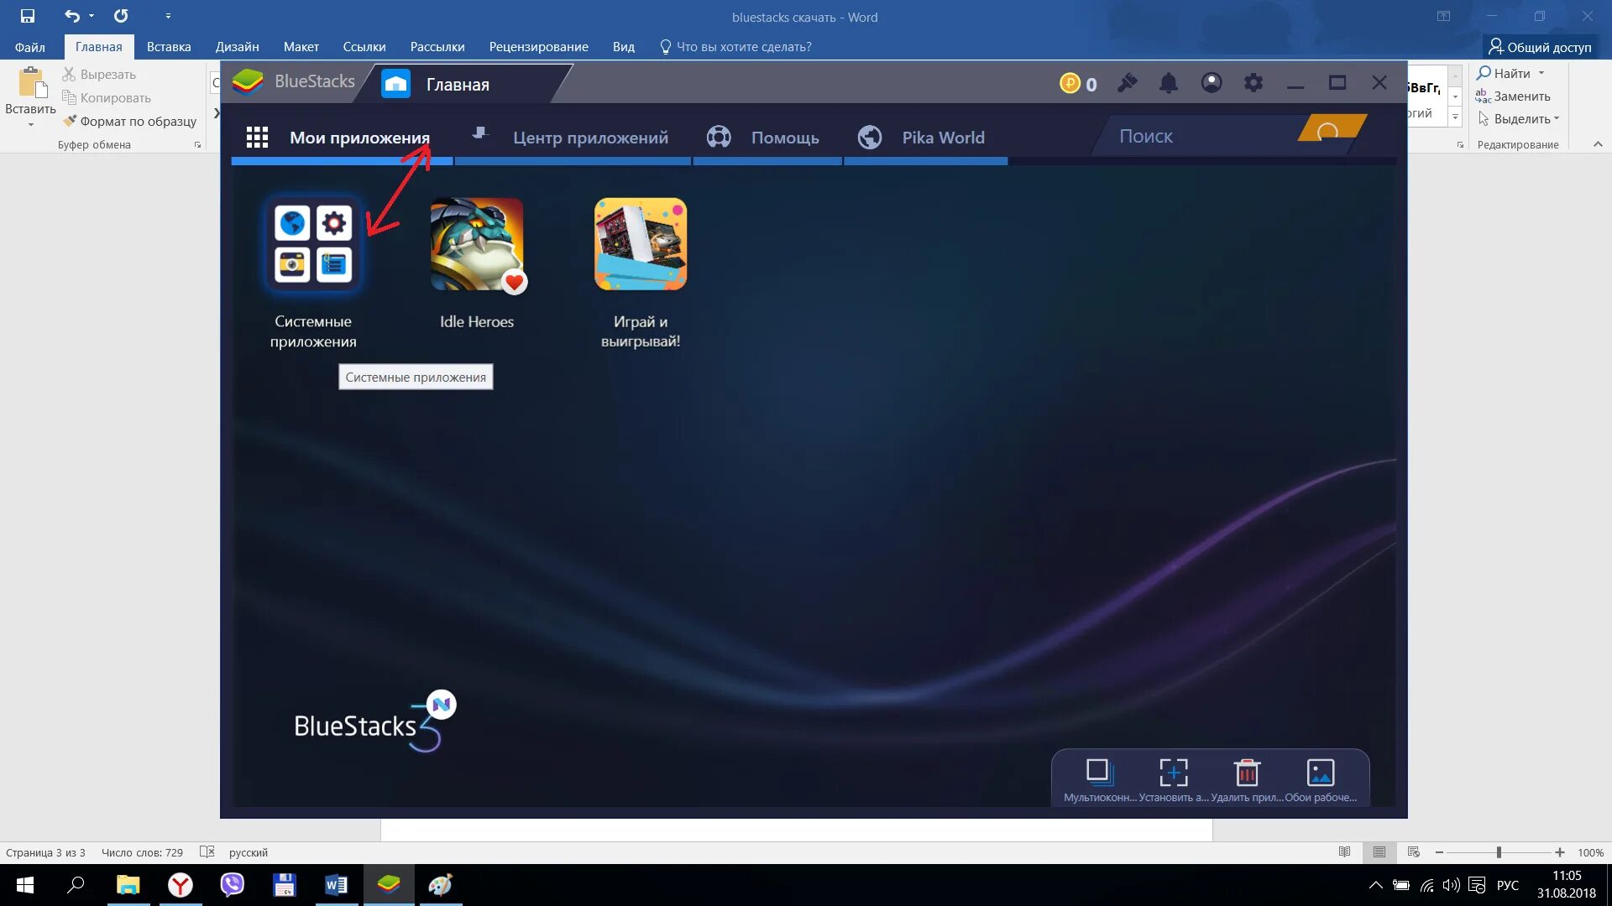This screenshot has width=1612, height=906.
Task: Launch the Idle Heroes game icon
Action: tap(477, 244)
